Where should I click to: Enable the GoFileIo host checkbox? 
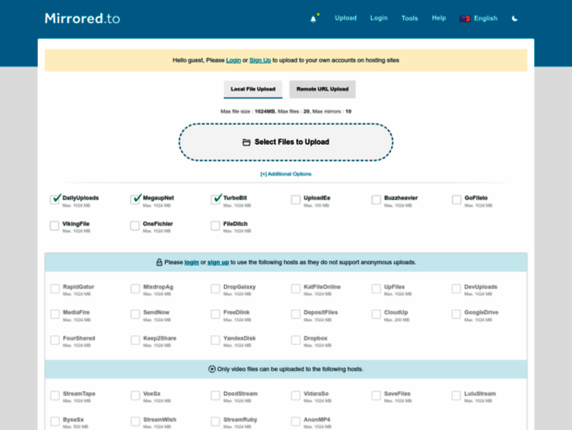pyautogui.click(x=457, y=200)
